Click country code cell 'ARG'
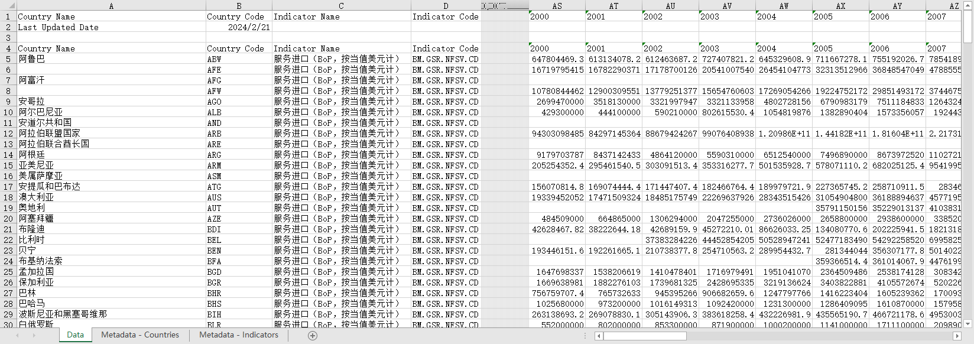The height and width of the screenshot is (344, 974). [x=239, y=155]
